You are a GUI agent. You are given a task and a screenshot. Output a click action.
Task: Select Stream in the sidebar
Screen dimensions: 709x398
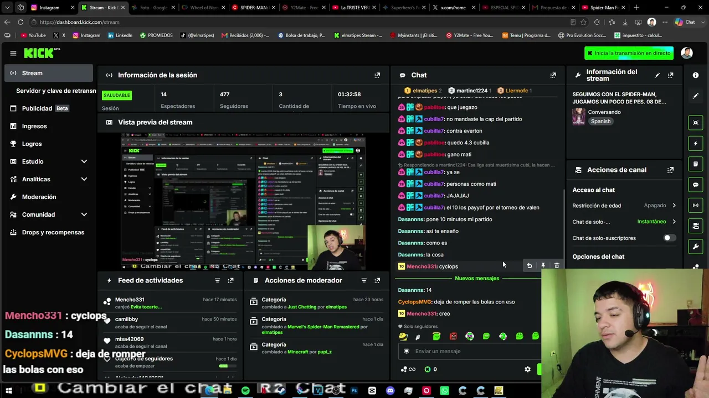pos(49,73)
